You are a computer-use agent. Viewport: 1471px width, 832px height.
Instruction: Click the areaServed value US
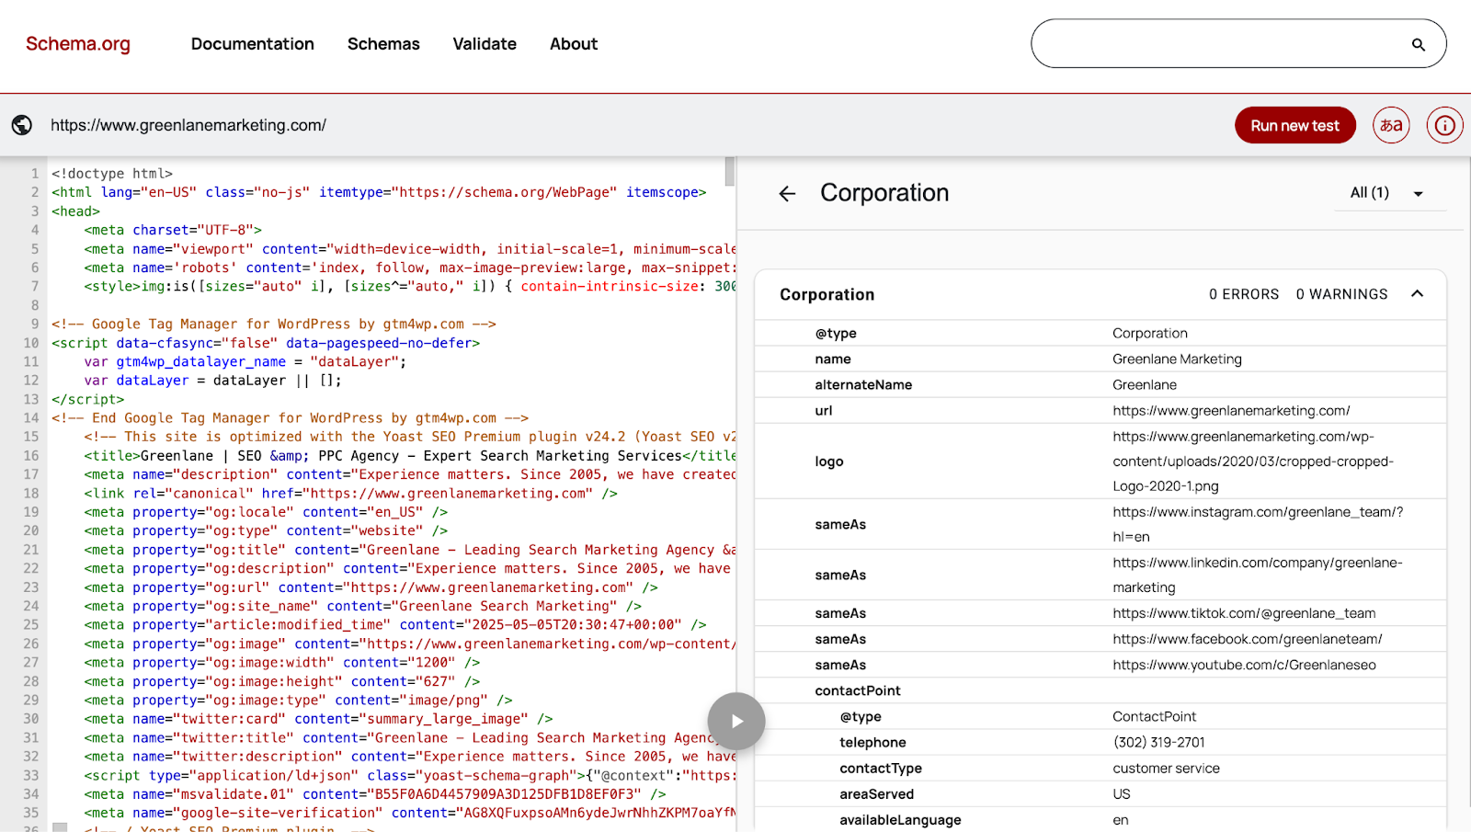click(x=1122, y=793)
